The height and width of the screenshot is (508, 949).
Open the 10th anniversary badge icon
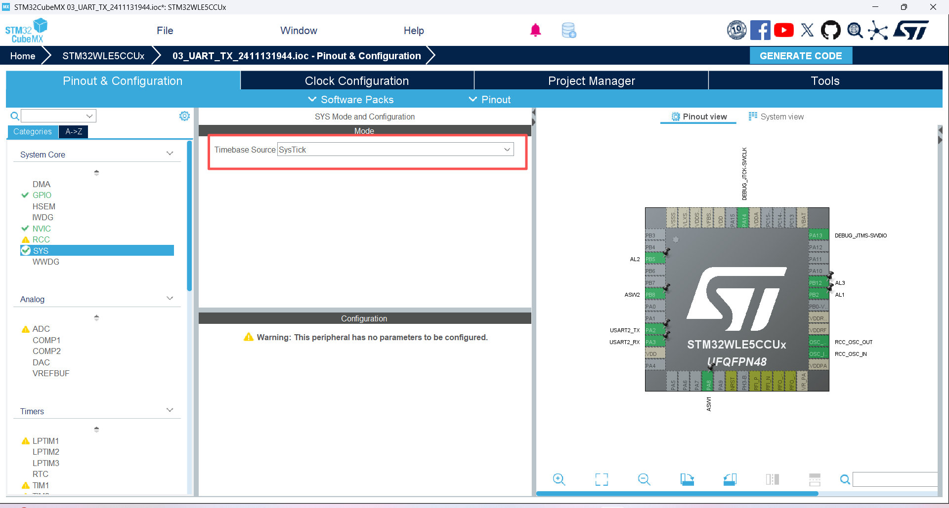pos(736,30)
